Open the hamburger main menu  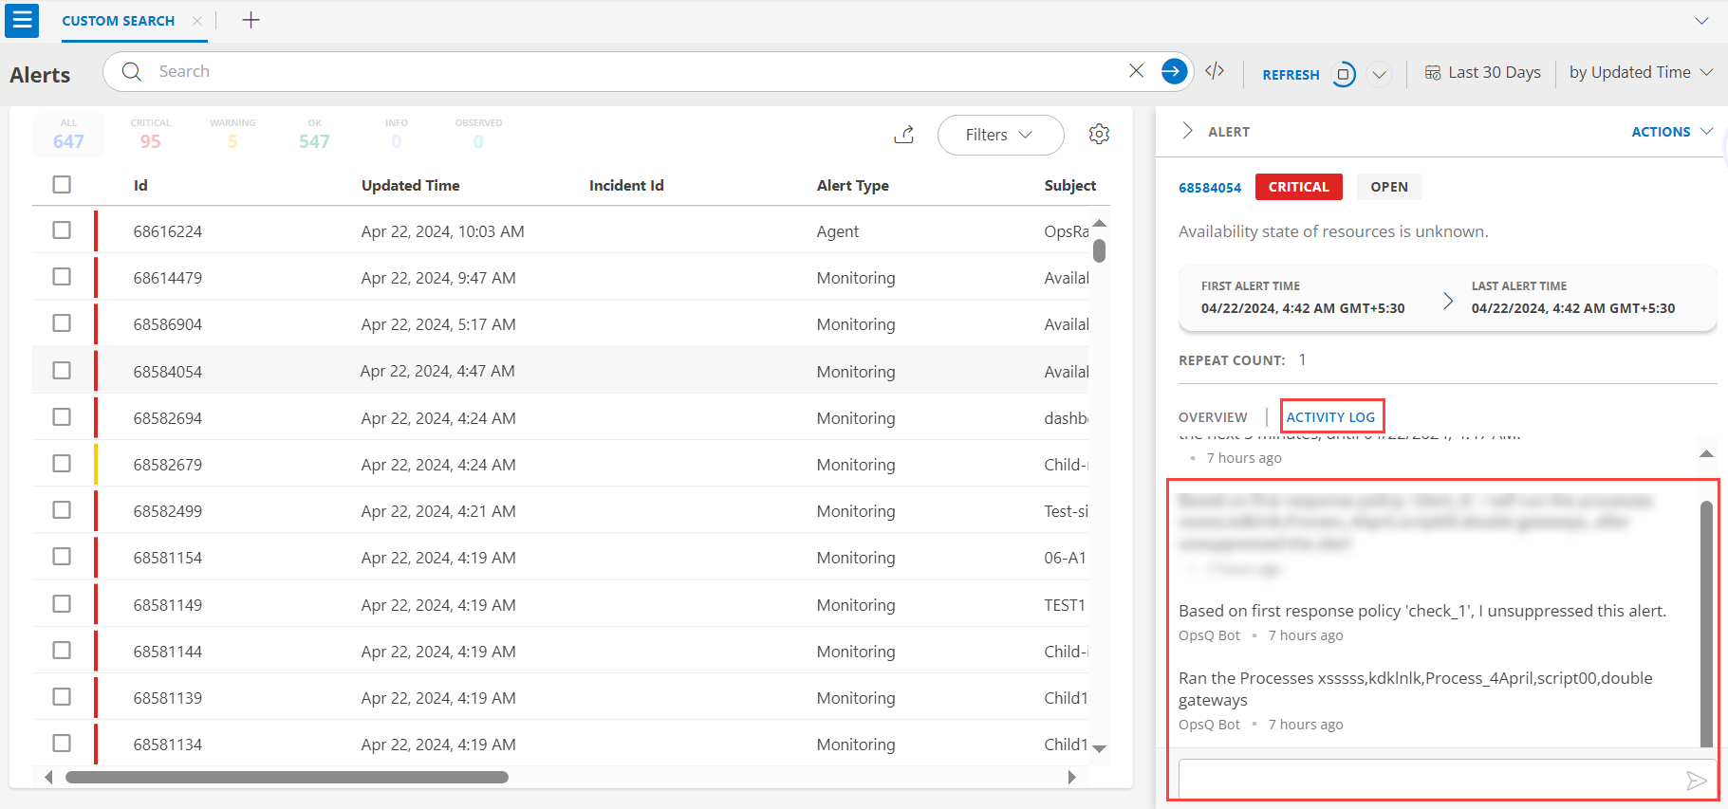click(22, 20)
